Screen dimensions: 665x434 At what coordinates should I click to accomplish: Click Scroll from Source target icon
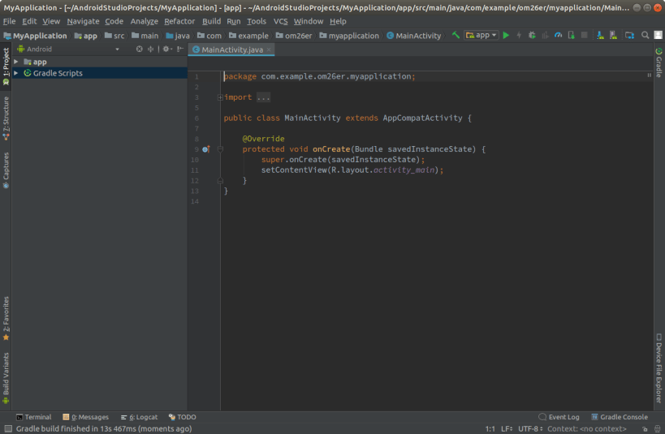tap(139, 49)
